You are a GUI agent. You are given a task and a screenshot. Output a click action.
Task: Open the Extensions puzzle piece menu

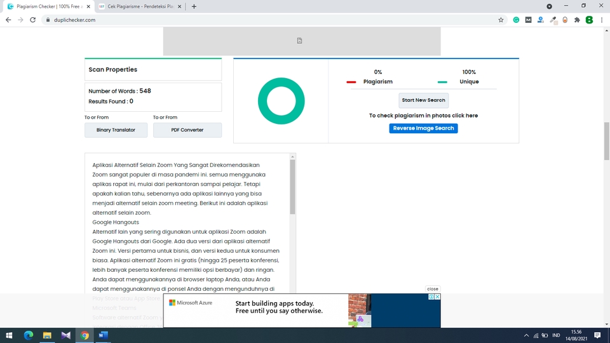[x=577, y=20]
